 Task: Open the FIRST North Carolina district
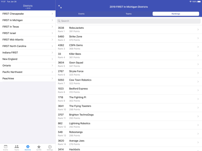click(x=28, y=46)
